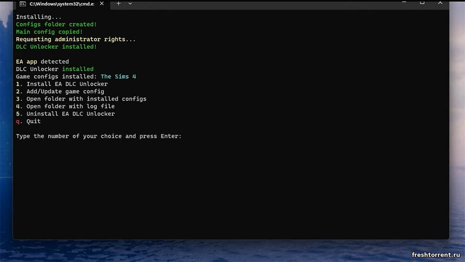Click the 'Type the number of your choice' prompt

pyautogui.click(x=99, y=136)
